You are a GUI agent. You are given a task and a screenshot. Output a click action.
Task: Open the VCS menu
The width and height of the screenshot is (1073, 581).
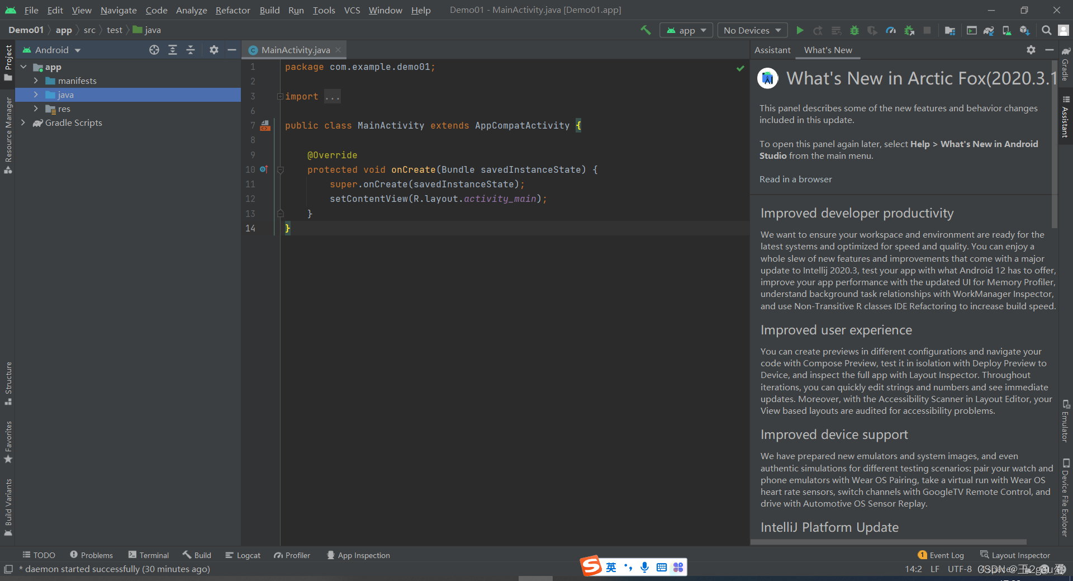(x=352, y=10)
